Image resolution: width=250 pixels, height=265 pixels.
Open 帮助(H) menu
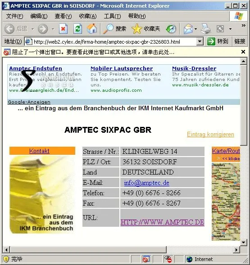pos(137,16)
